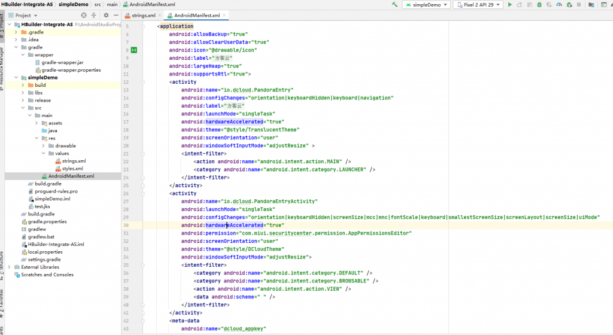Select local.properties file
The width and height of the screenshot is (613, 335).
tap(42, 252)
